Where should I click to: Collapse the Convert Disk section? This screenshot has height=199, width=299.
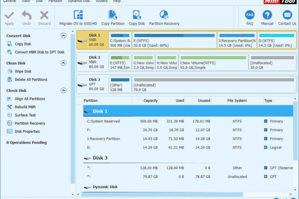64,35
